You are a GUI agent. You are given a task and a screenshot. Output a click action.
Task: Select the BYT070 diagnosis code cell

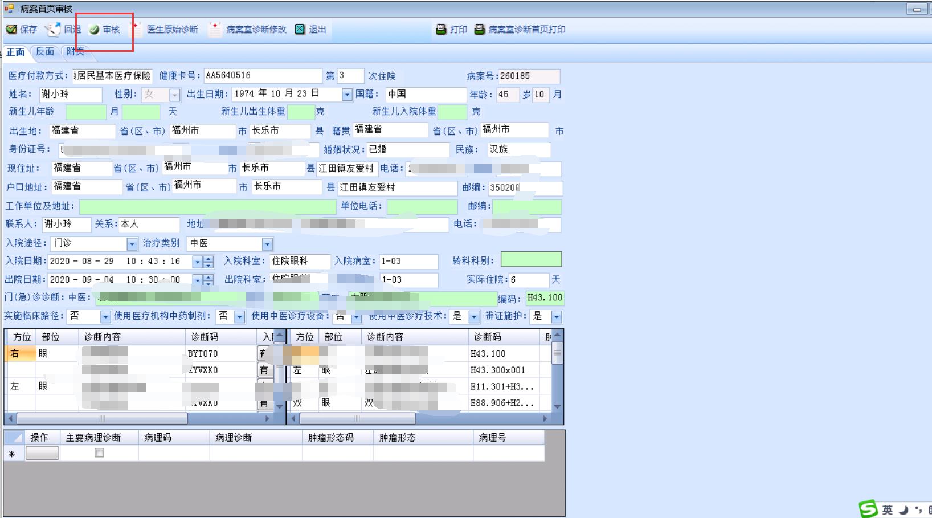(221, 354)
